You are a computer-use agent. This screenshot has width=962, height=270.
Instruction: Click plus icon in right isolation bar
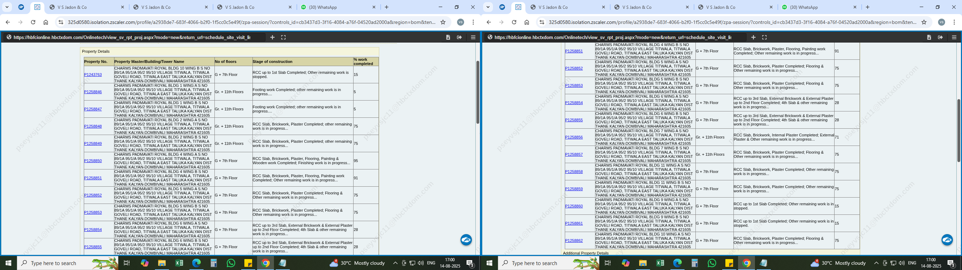pos(753,37)
